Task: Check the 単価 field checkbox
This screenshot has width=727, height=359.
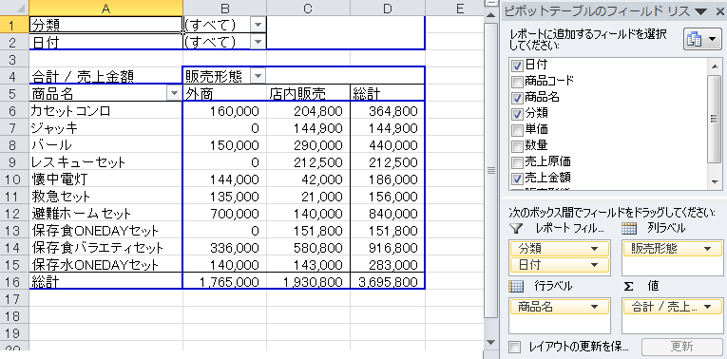Action: (517, 130)
